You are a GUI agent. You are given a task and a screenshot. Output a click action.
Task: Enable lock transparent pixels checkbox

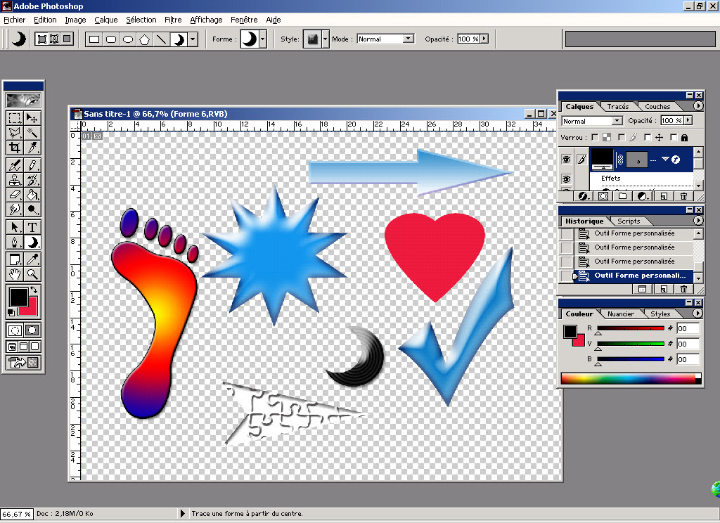coord(595,137)
